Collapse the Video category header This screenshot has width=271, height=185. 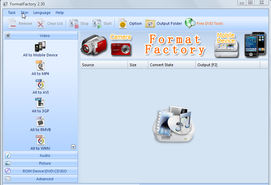click(x=41, y=35)
